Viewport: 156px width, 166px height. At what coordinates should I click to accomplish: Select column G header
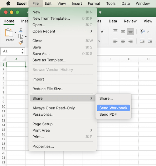pyautogui.click(x=129, y=59)
